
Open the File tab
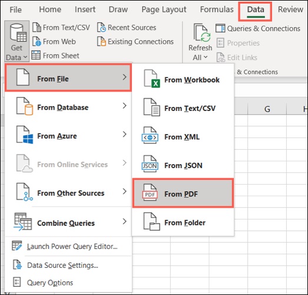tap(16, 9)
